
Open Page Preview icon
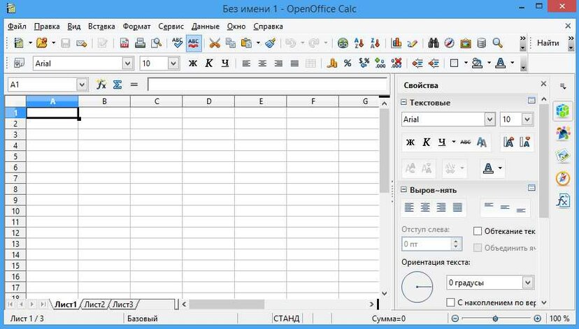coord(157,43)
